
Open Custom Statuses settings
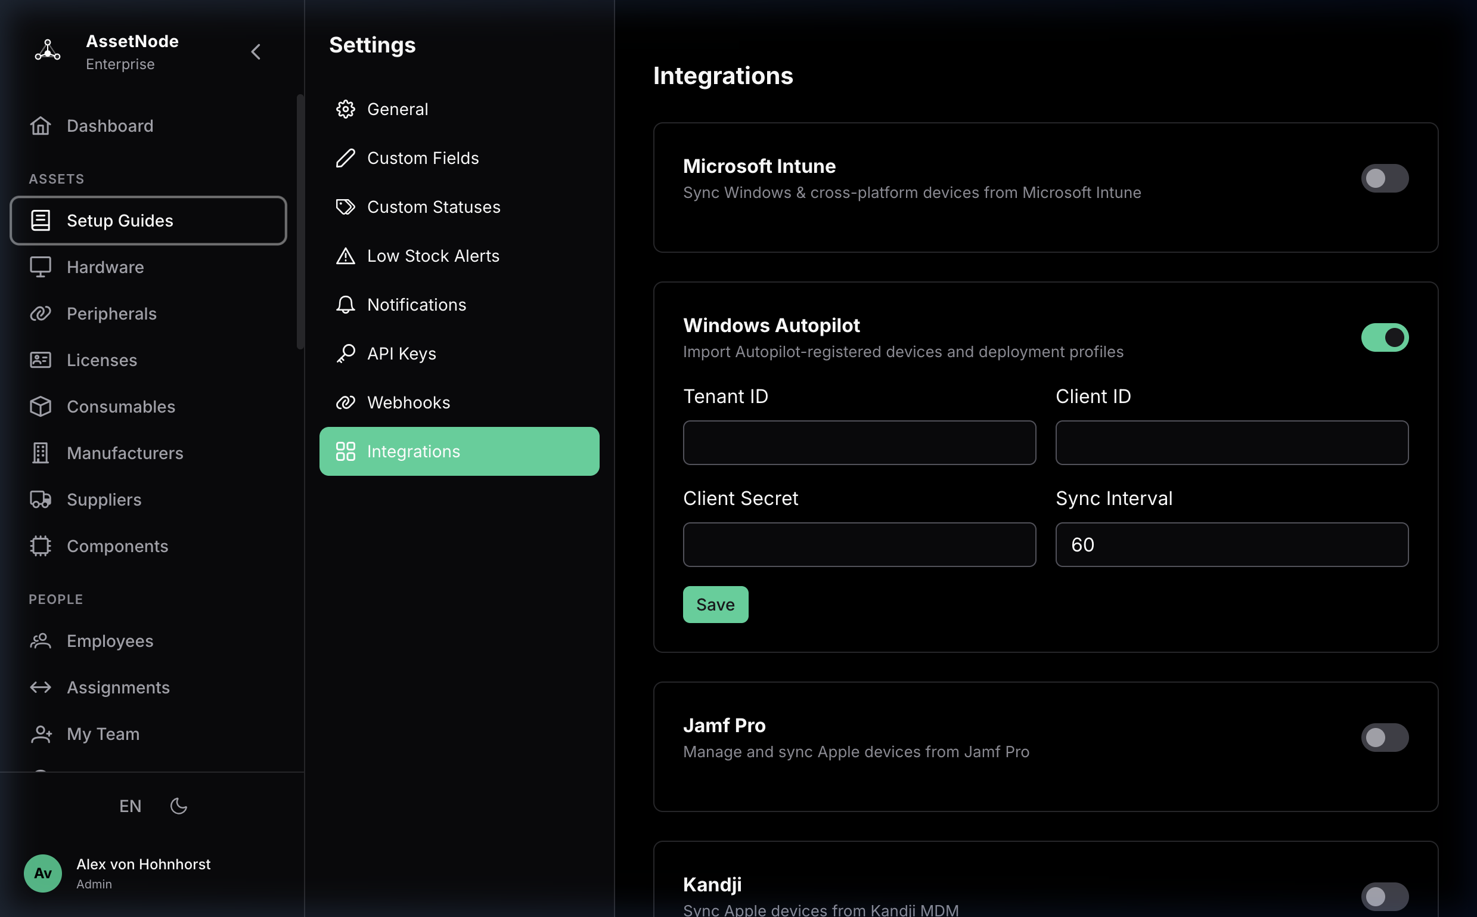coord(459,207)
